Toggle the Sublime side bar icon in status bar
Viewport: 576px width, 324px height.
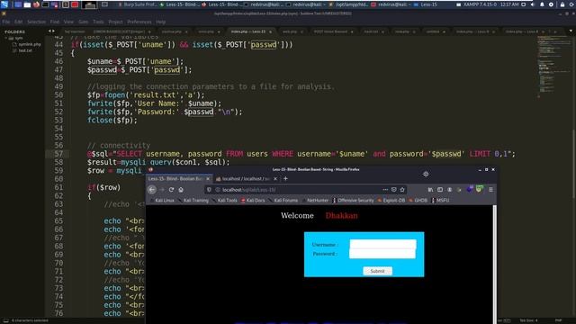5,320
